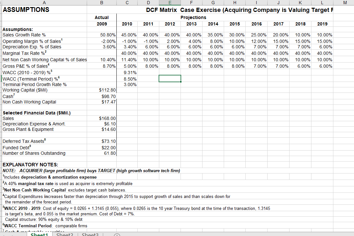Click the previous sheet navigation arrow
Viewport: 354px width, 236px height.
pos(4,234)
